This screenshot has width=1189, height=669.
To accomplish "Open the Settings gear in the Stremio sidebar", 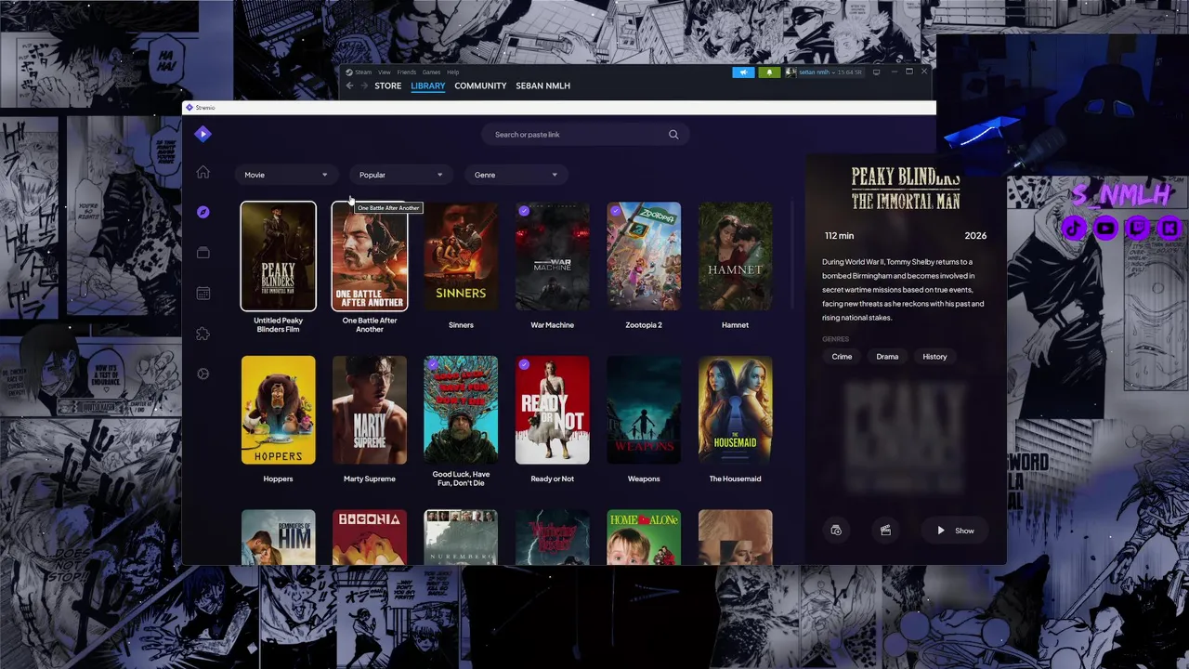I will [203, 374].
